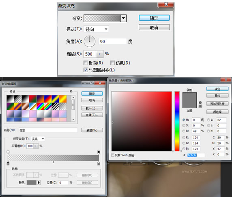The height and width of the screenshot is (197, 232).
Task: Enable the 反向(R) reverse checkbox
Action: point(86,63)
